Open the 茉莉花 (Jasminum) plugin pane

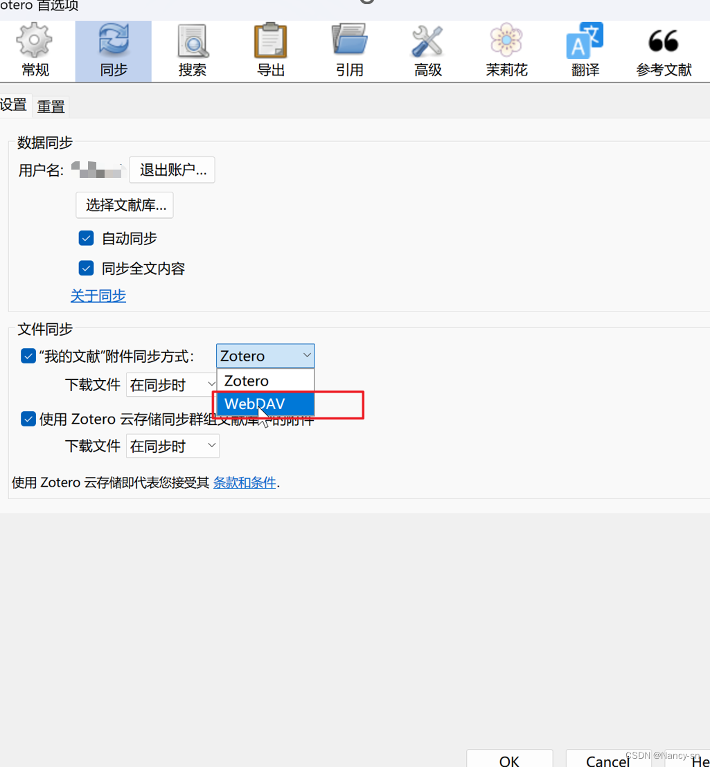(x=506, y=51)
